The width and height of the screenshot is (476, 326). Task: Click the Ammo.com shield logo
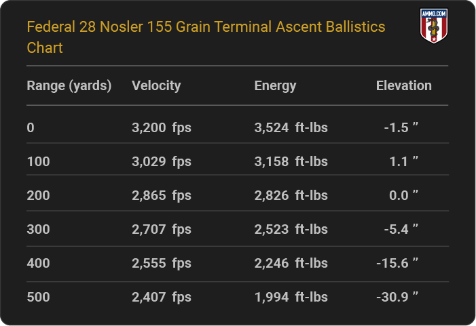pos(434,26)
